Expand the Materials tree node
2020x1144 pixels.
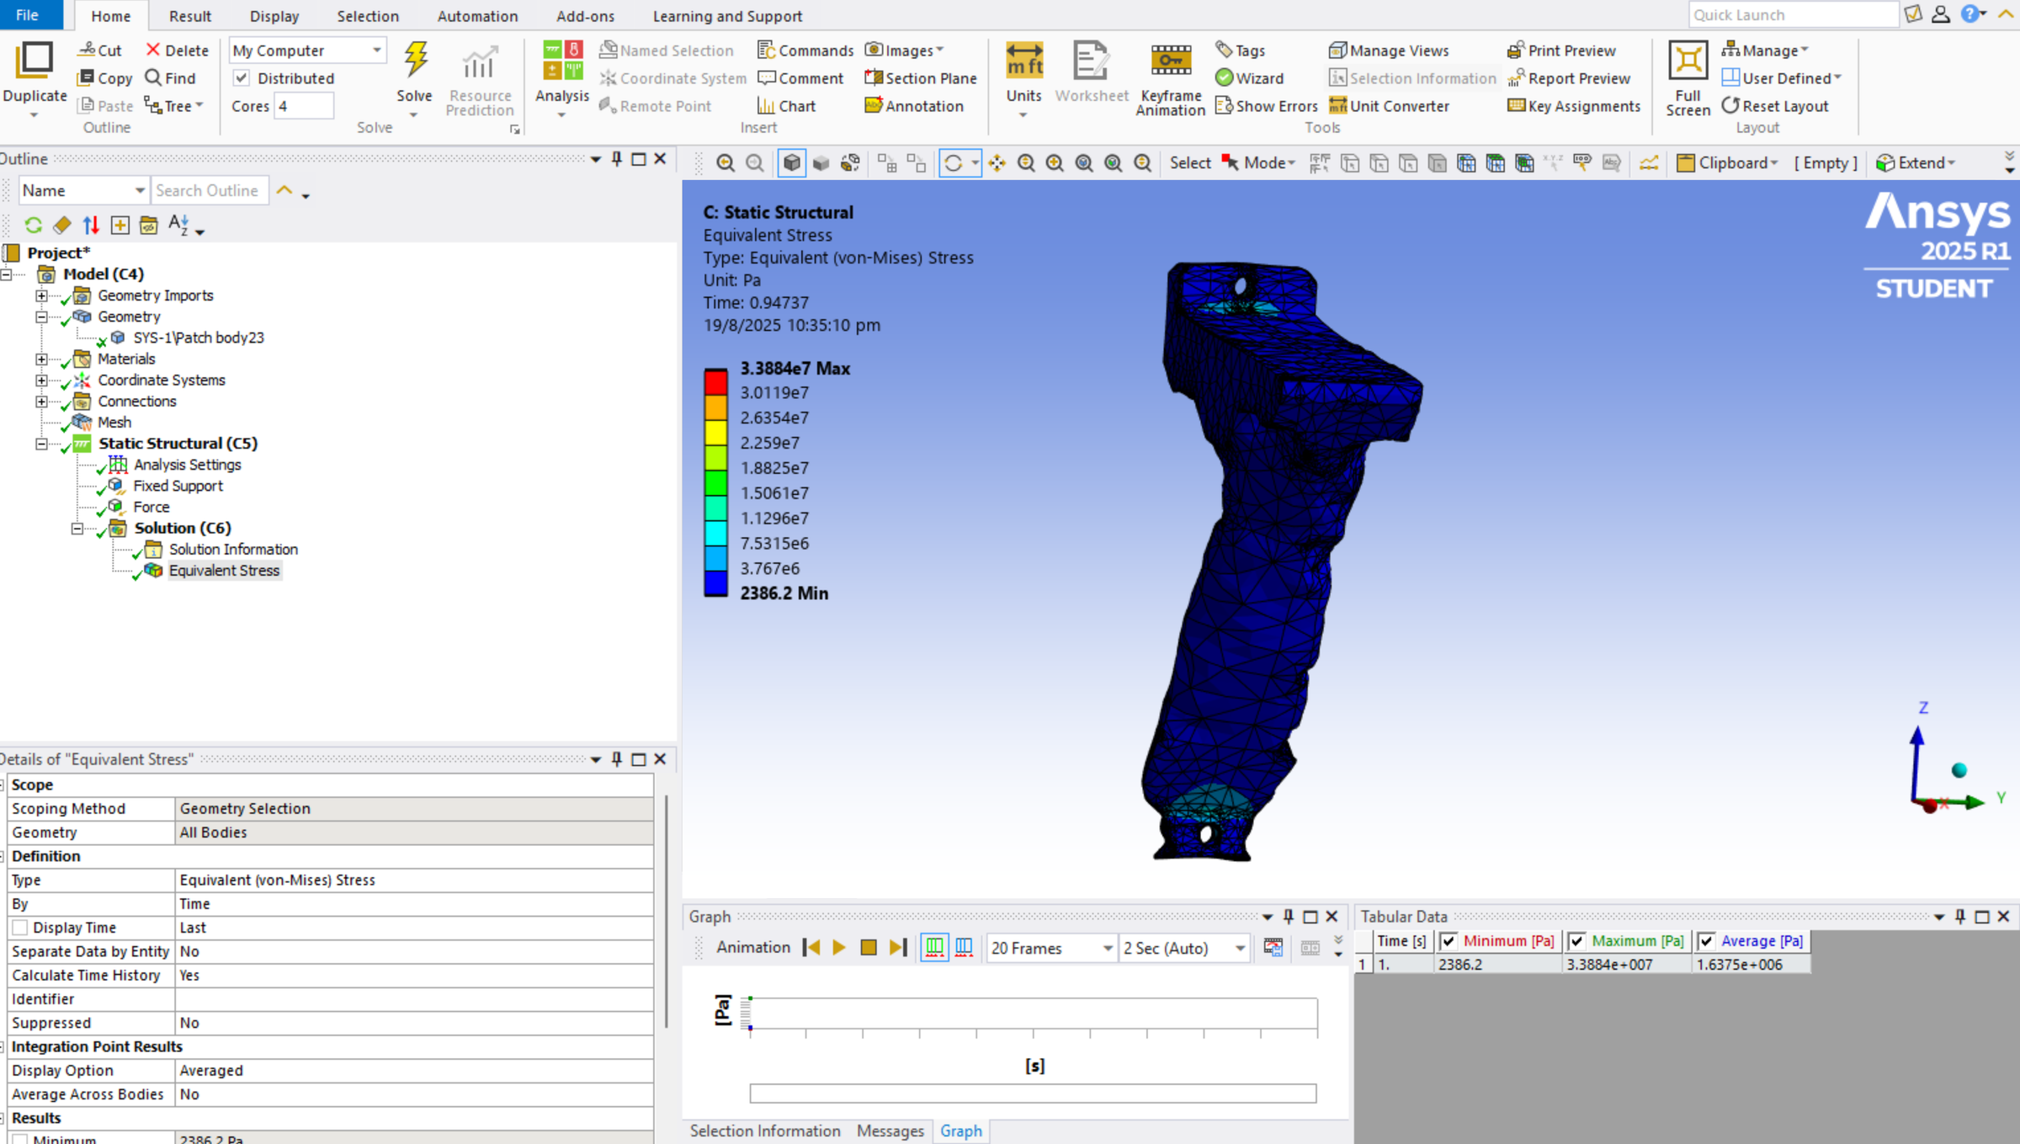click(42, 359)
